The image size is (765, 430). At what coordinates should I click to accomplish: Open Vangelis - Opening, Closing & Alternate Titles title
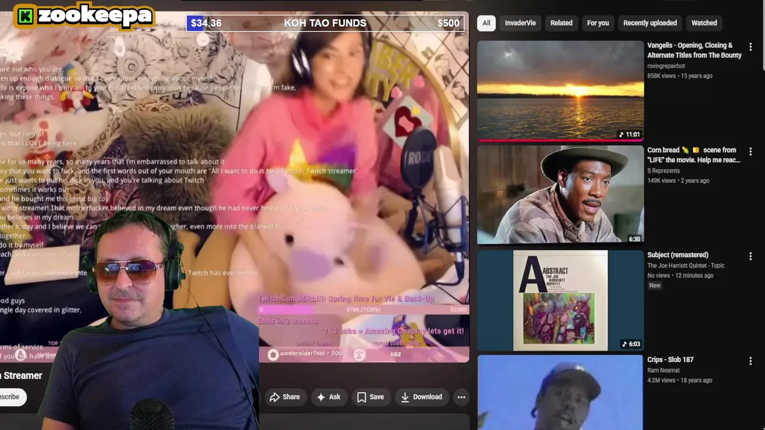tap(694, 50)
